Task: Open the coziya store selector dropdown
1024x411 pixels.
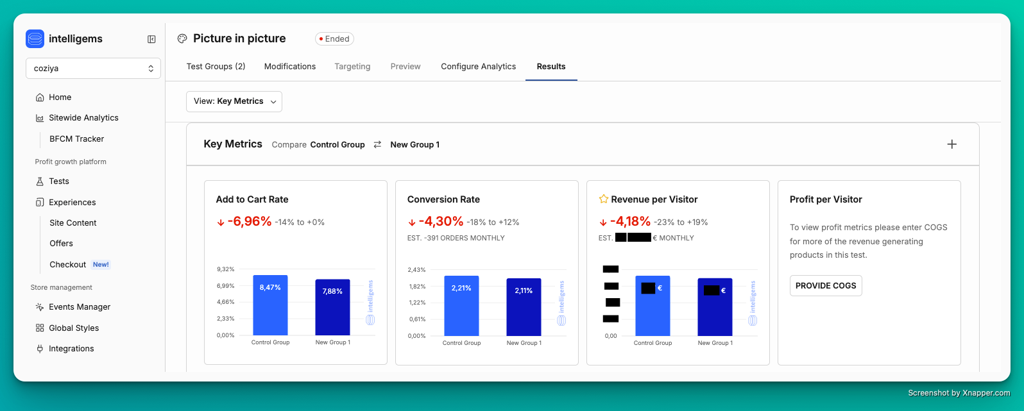Action: (x=93, y=69)
